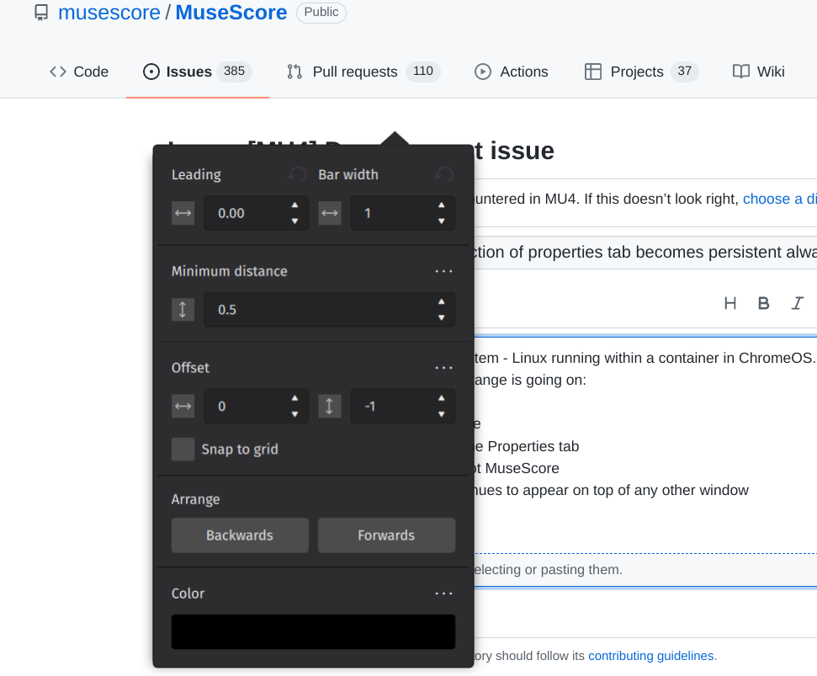Select the horizontal arrow icon beside Leading

click(183, 213)
